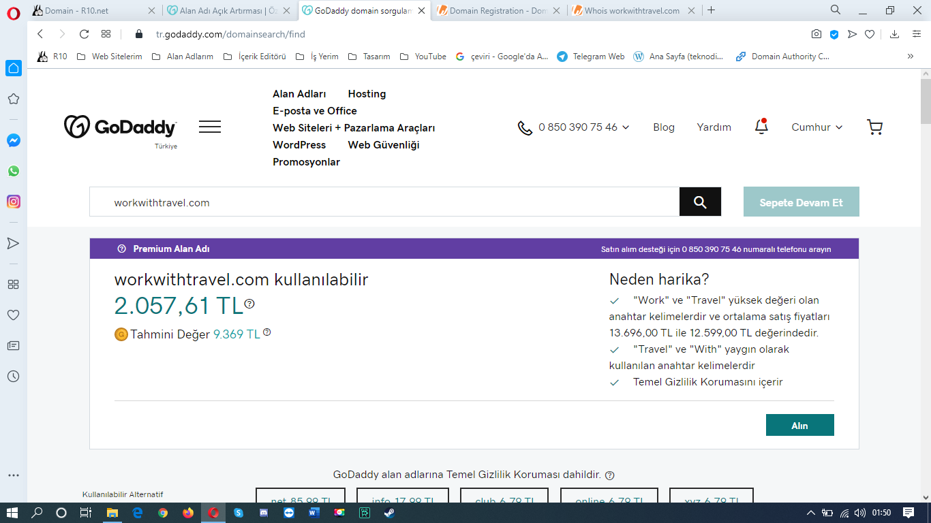The image size is (931, 523).
Task: Open WhatsApp in the sidebar
Action: pyautogui.click(x=14, y=171)
